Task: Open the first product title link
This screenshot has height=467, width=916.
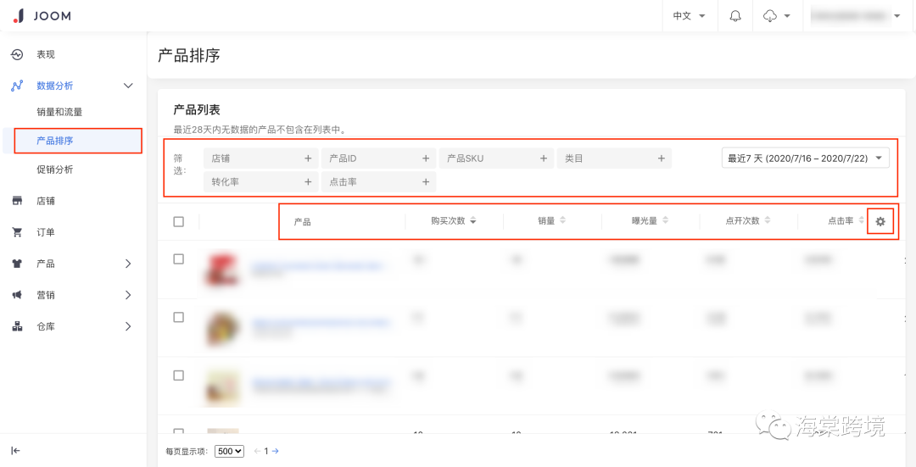Action: click(x=318, y=266)
